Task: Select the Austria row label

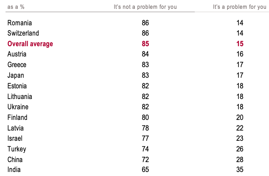Action: pyautogui.click(x=17, y=54)
